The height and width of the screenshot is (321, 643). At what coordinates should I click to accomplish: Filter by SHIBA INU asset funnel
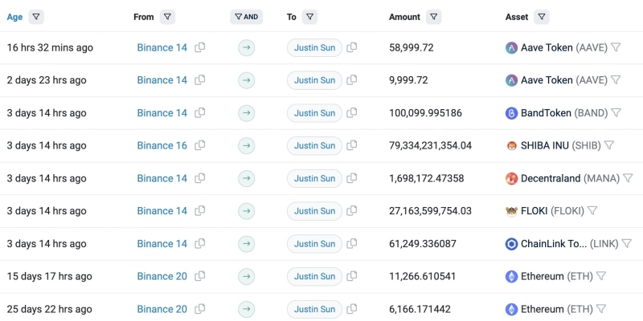[609, 146]
